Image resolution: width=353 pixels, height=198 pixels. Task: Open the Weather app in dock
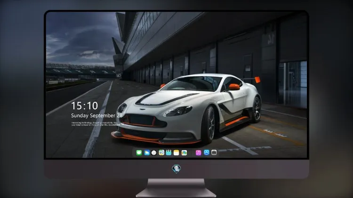147,152
